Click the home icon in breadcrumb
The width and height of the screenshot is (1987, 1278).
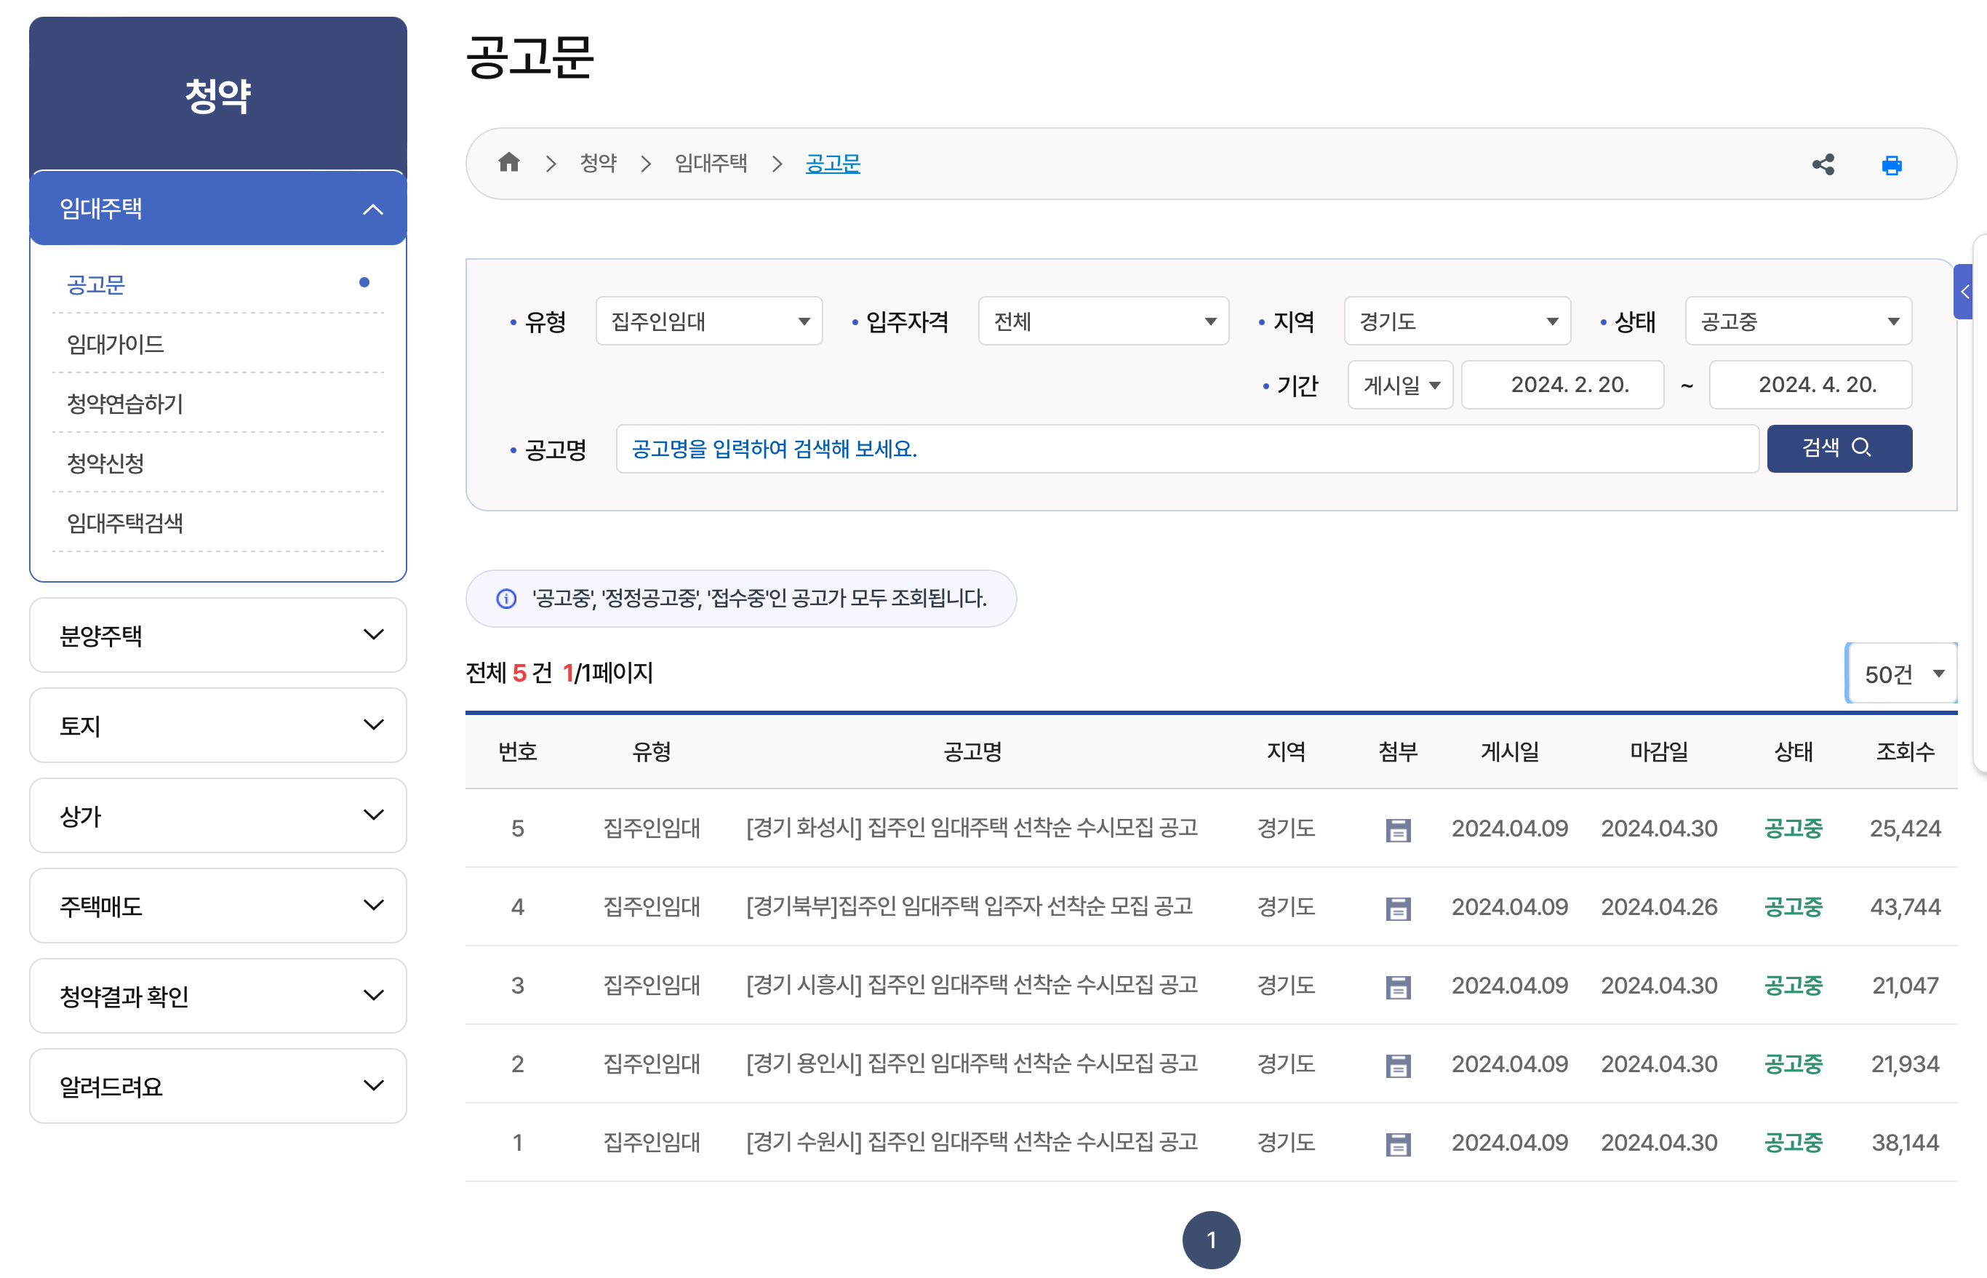pyautogui.click(x=508, y=163)
